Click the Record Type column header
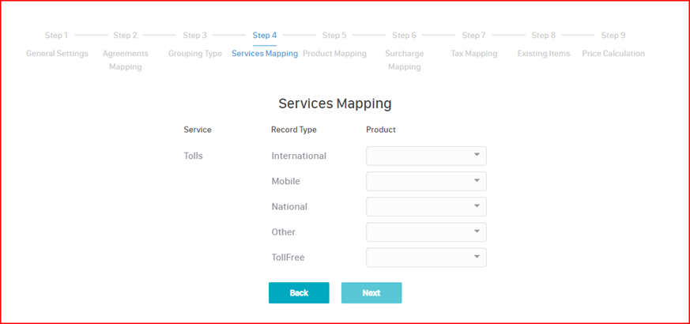 [293, 130]
